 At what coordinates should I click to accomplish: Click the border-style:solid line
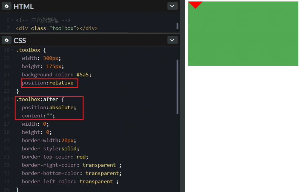pyautogui.click(x=50, y=149)
